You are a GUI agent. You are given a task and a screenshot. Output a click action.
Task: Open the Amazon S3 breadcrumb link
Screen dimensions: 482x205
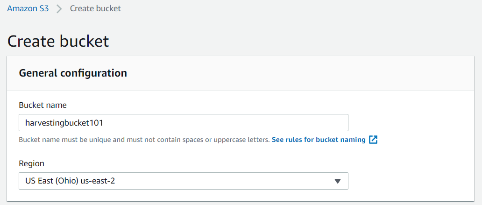tap(28, 8)
